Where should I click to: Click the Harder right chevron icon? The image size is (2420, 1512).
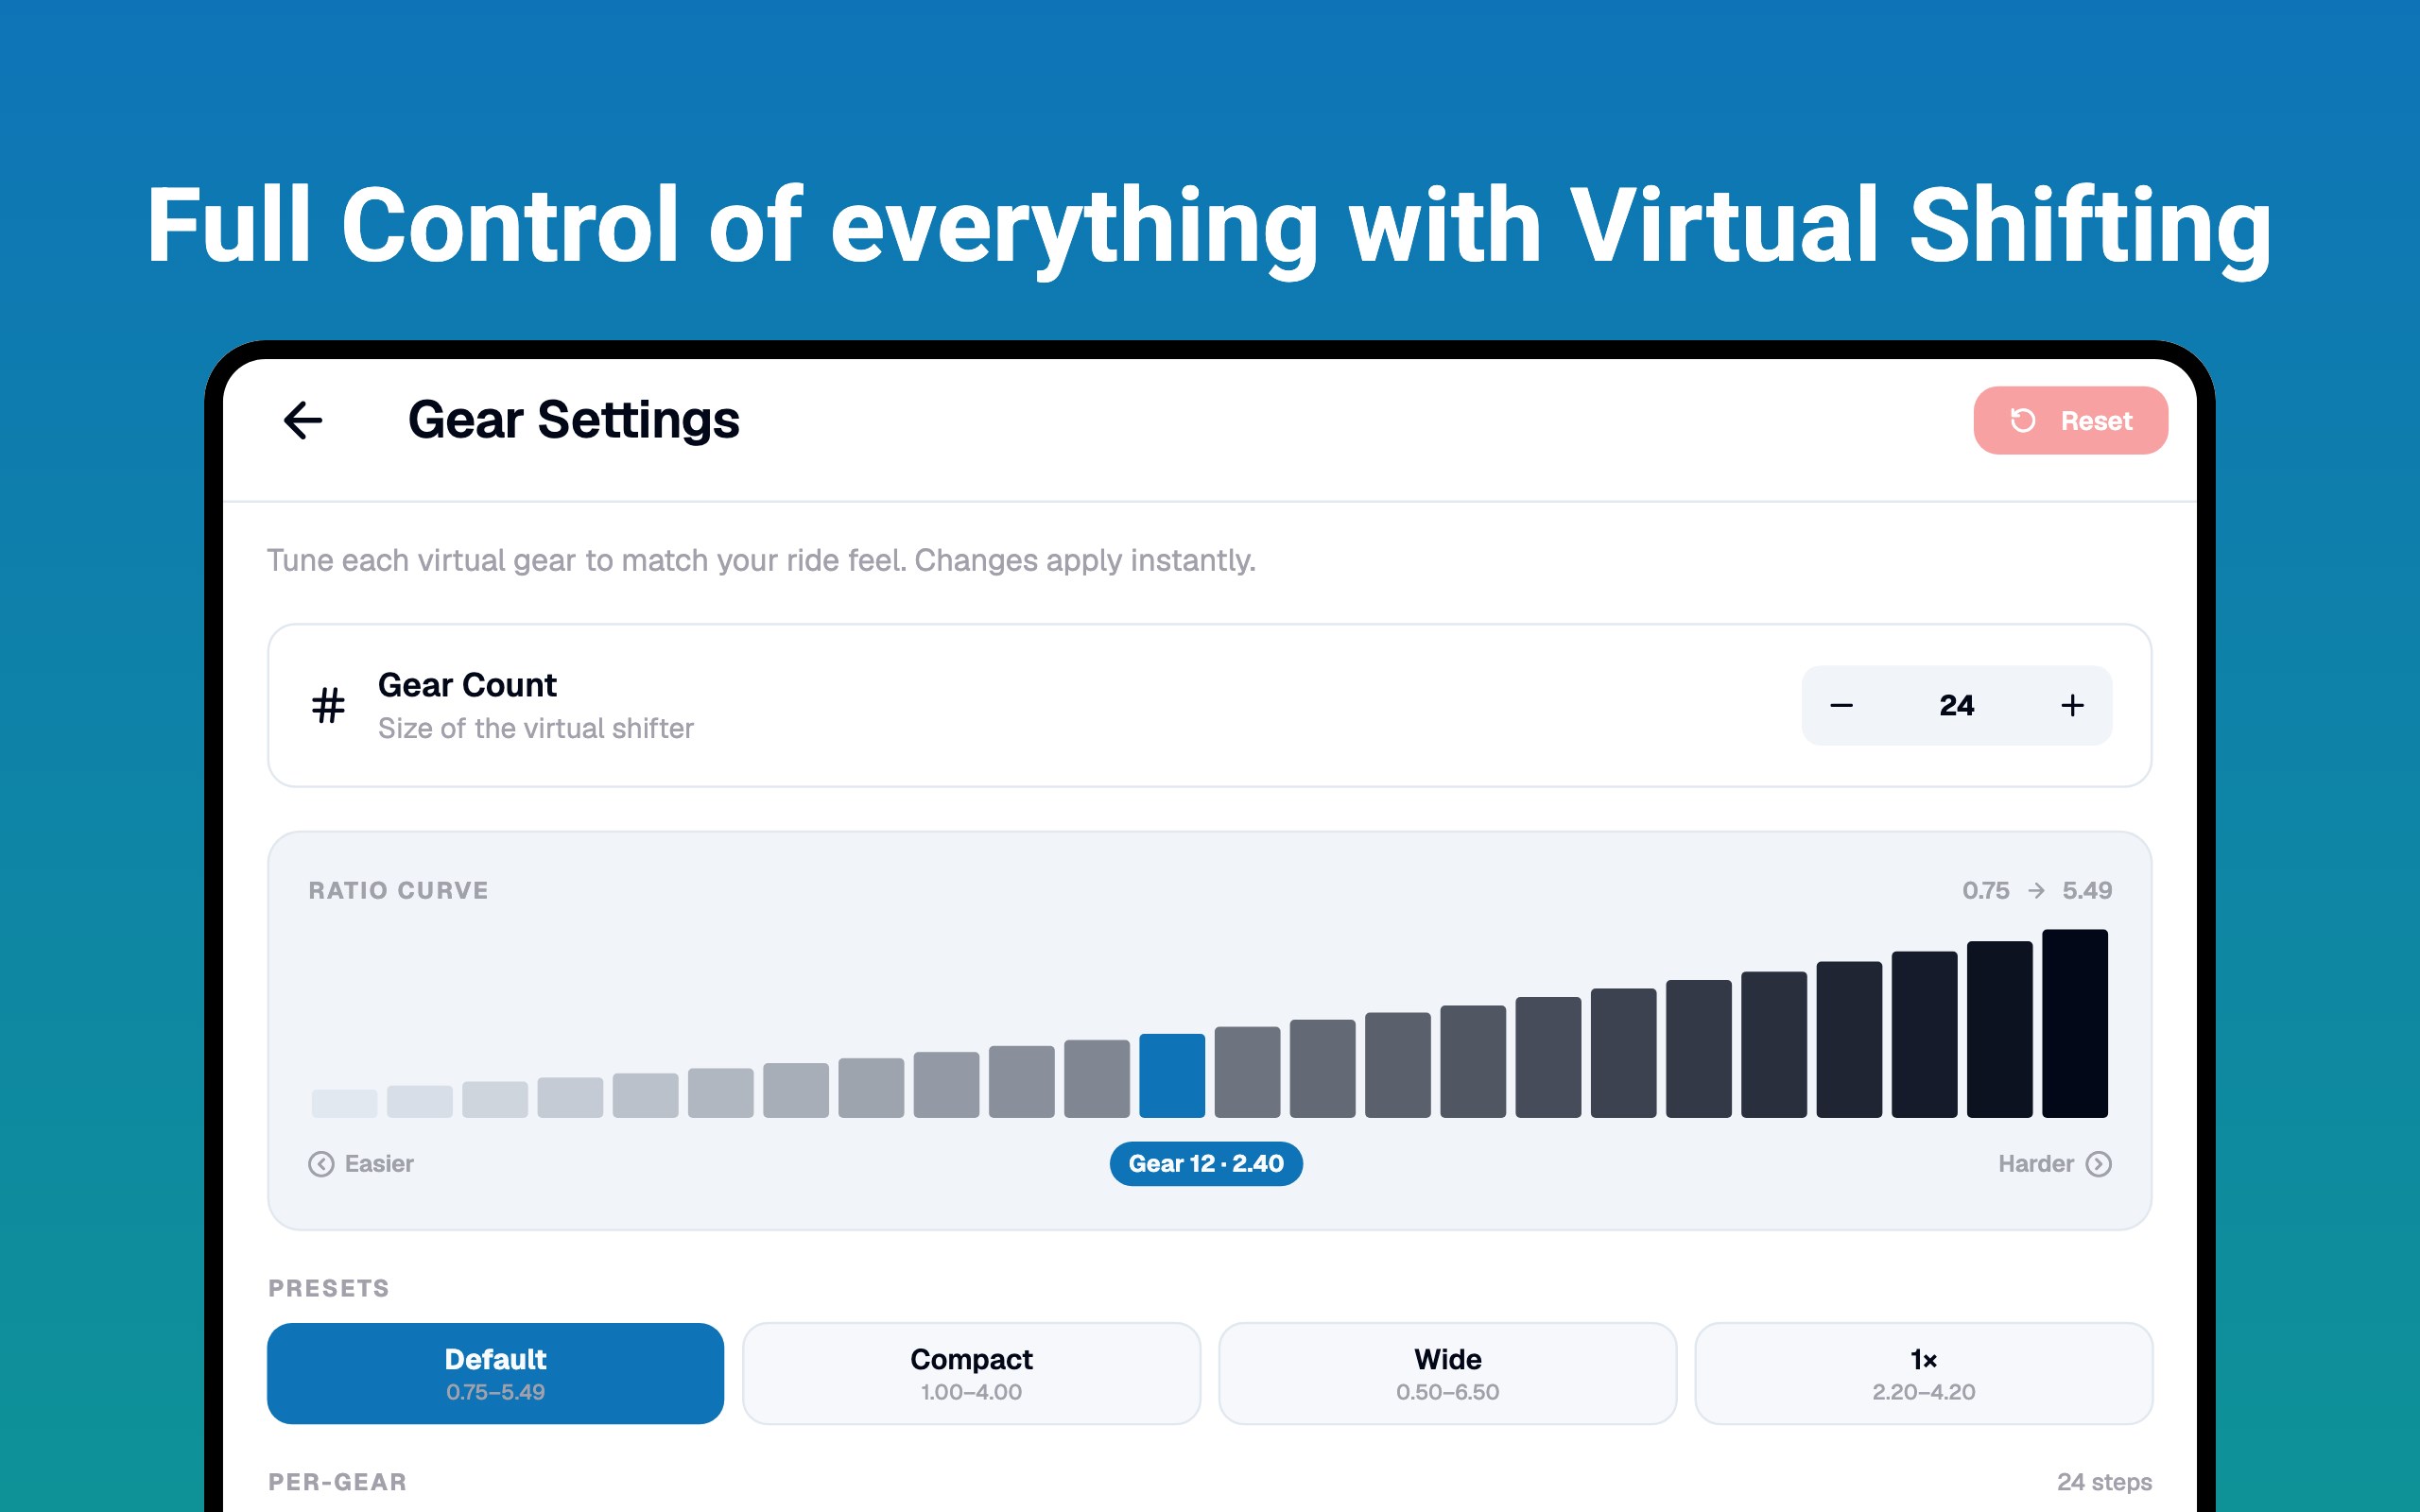2099,1164
